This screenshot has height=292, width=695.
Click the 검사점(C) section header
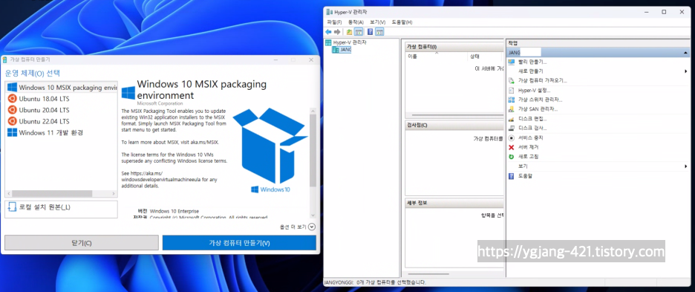pyautogui.click(x=454, y=125)
